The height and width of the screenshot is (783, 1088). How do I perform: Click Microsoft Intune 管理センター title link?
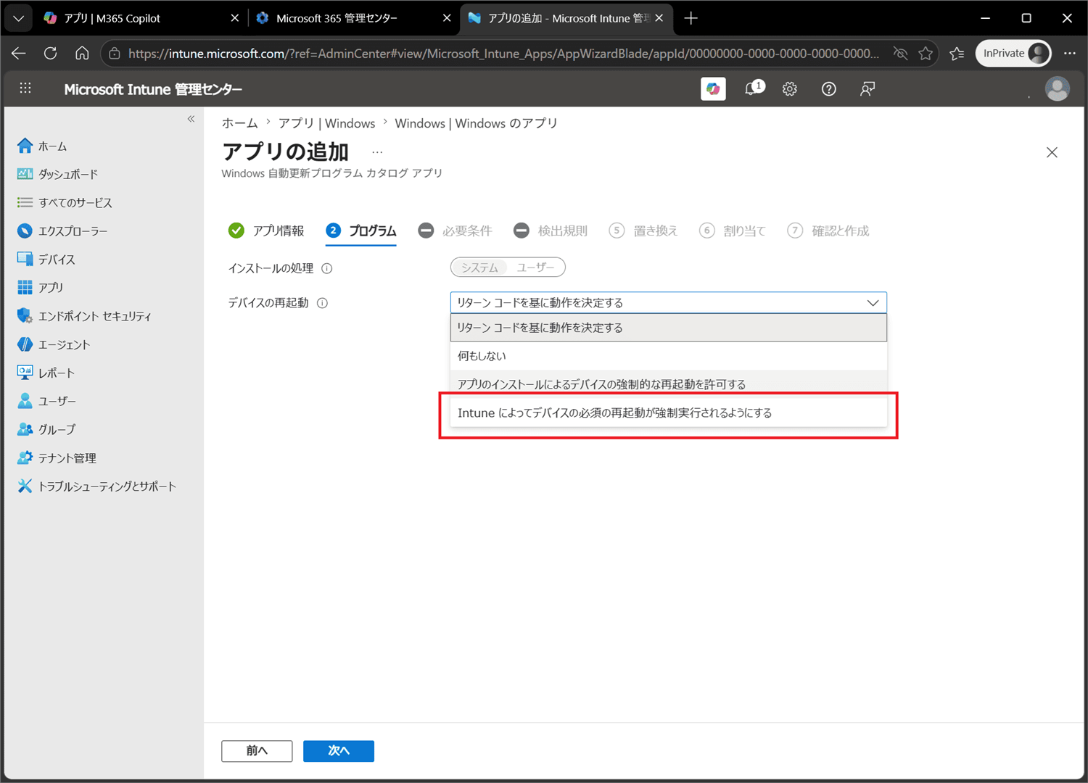point(153,89)
